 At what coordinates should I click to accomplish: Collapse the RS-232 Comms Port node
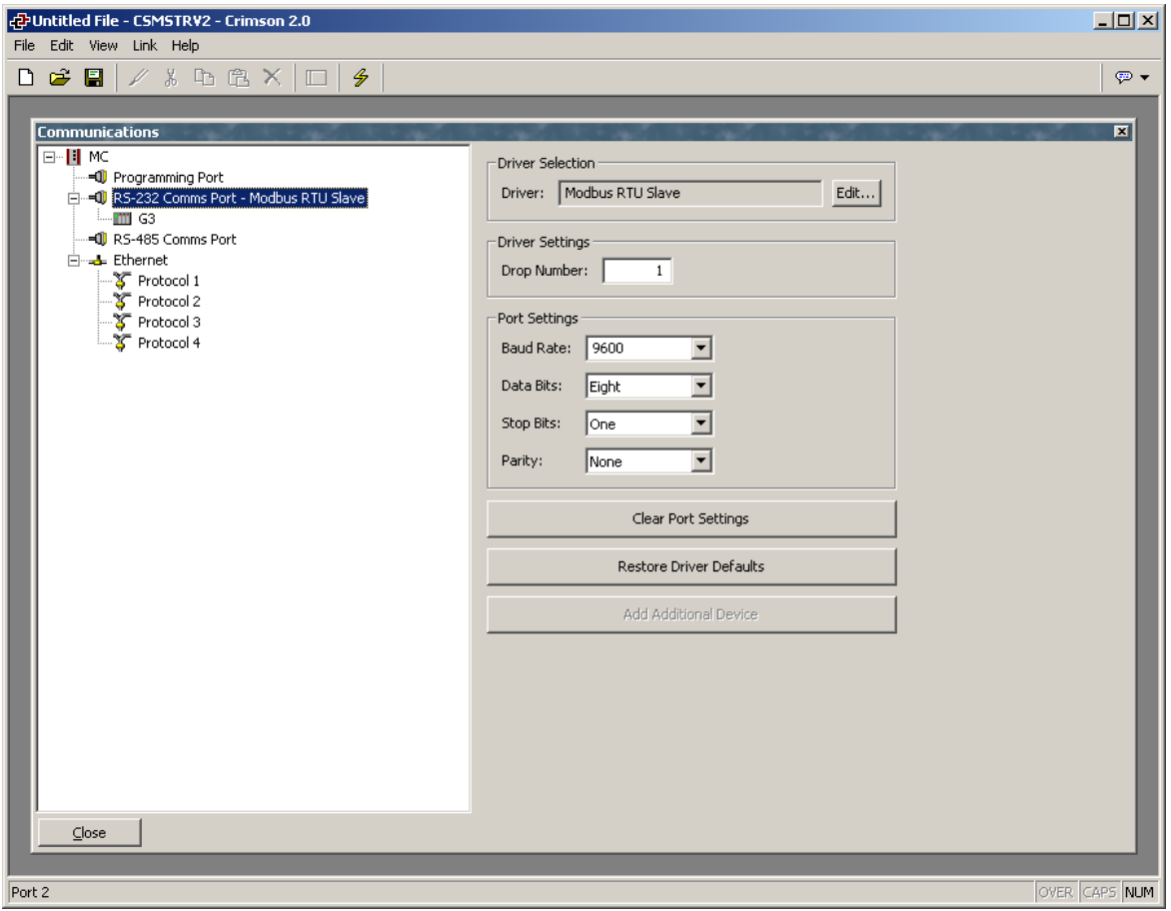73,199
